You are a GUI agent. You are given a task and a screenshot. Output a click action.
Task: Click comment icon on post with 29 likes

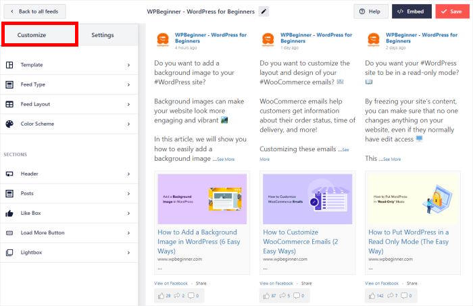pyautogui.click(x=191, y=295)
